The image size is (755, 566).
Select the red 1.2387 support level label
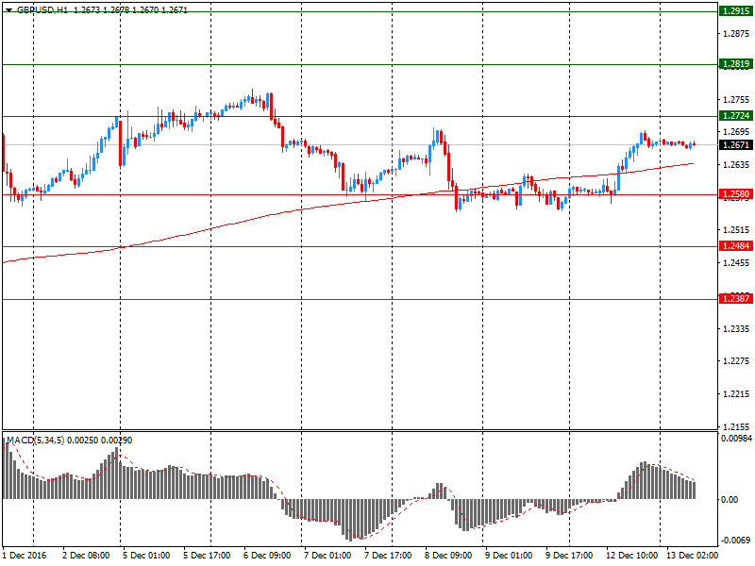point(736,298)
